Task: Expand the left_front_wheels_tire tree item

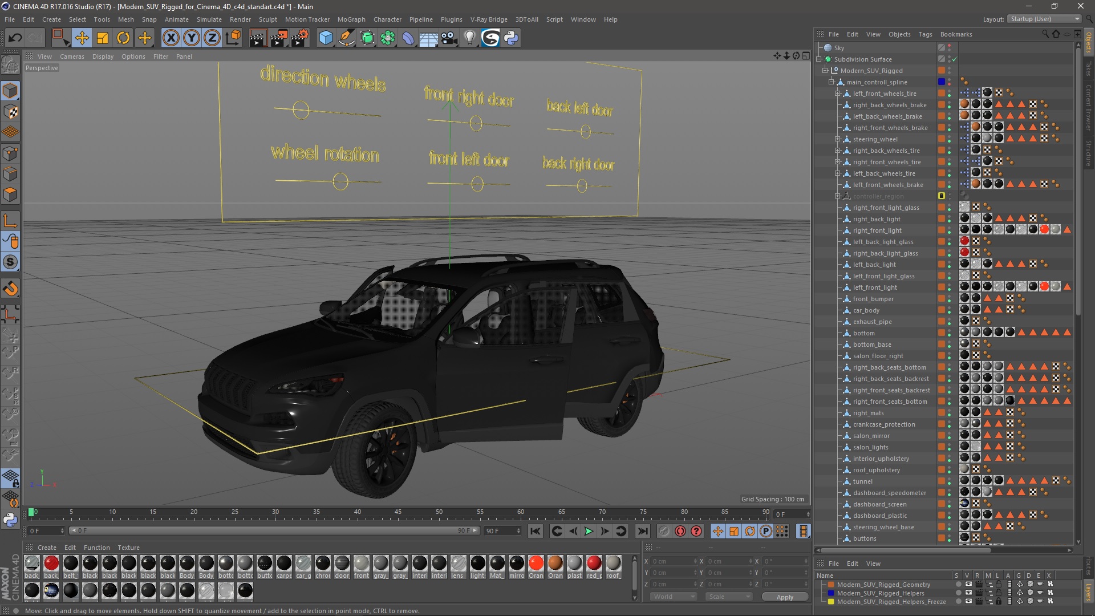Action: point(838,94)
